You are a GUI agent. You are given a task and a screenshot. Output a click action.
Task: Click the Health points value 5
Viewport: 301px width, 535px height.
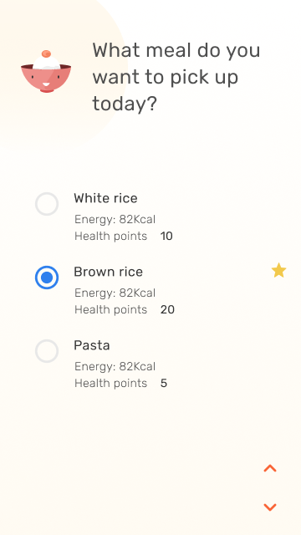point(164,384)
